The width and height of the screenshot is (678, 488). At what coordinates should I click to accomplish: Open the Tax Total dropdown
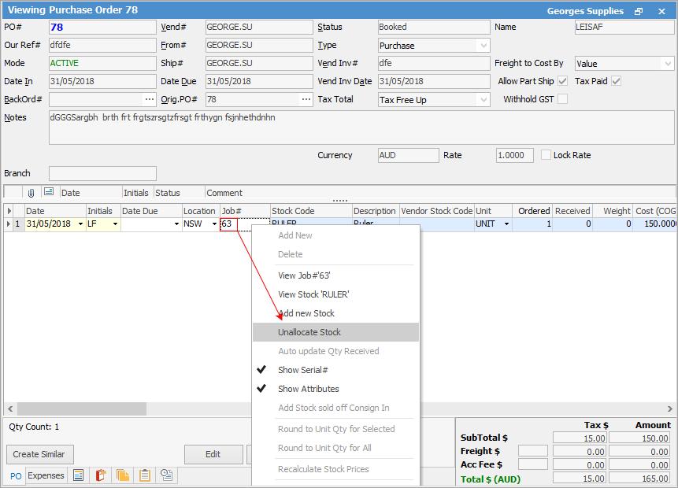(x=483, y=100)
